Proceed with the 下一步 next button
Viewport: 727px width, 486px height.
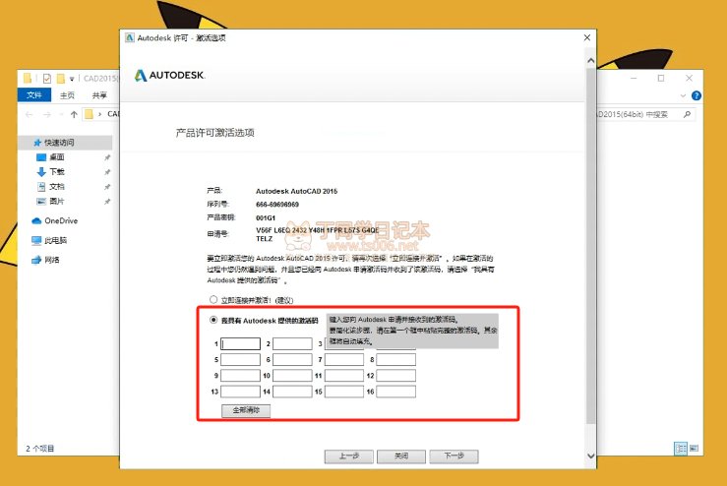454,456
